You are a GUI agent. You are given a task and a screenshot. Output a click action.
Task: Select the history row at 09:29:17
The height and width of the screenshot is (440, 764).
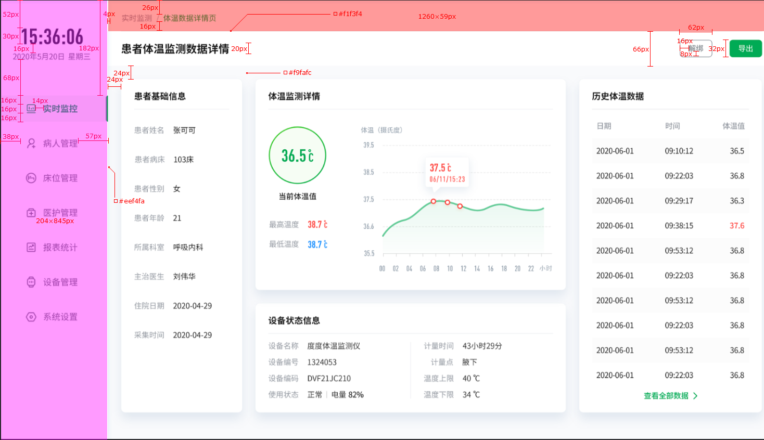[670, 201]
